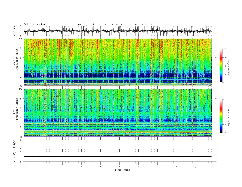Select the "Dec.5 , 2015" date text
Image resolution: width=242 pixels, height=187 pixels.
tap(85, 24)
